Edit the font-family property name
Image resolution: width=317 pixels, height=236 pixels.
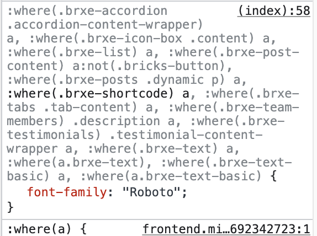(x=67, y=192)
